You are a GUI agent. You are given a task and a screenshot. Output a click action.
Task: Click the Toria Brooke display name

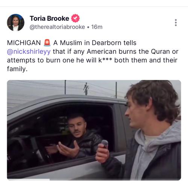pyautogui.click(x=49, y=18)
